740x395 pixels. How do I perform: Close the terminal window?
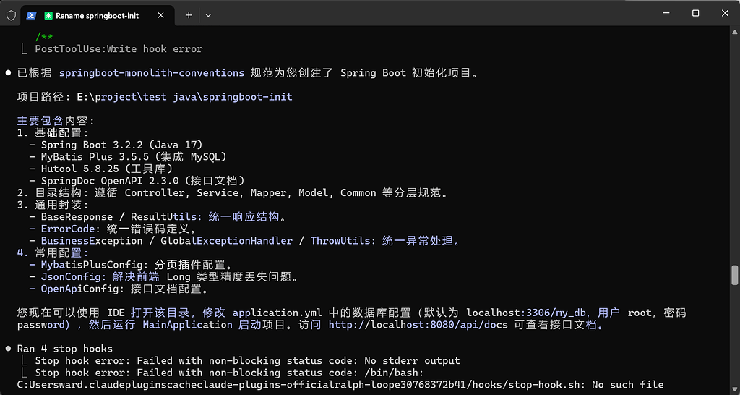click(x=725, y=13)
